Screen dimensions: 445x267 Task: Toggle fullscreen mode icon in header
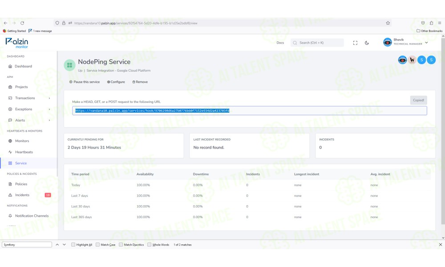pyautogui.click(x=355, y=43)
